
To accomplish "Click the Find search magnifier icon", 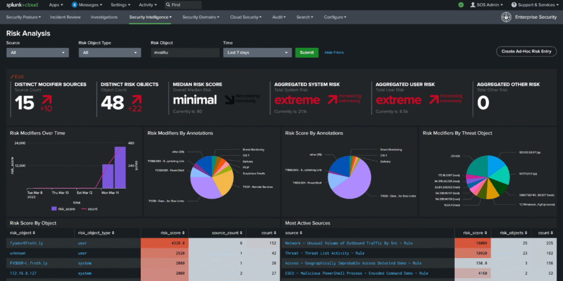I will pos(168,5).
